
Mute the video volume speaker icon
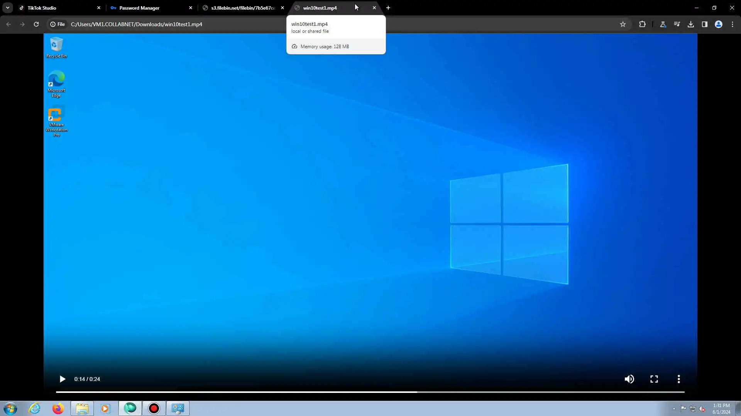pos(629,379)
